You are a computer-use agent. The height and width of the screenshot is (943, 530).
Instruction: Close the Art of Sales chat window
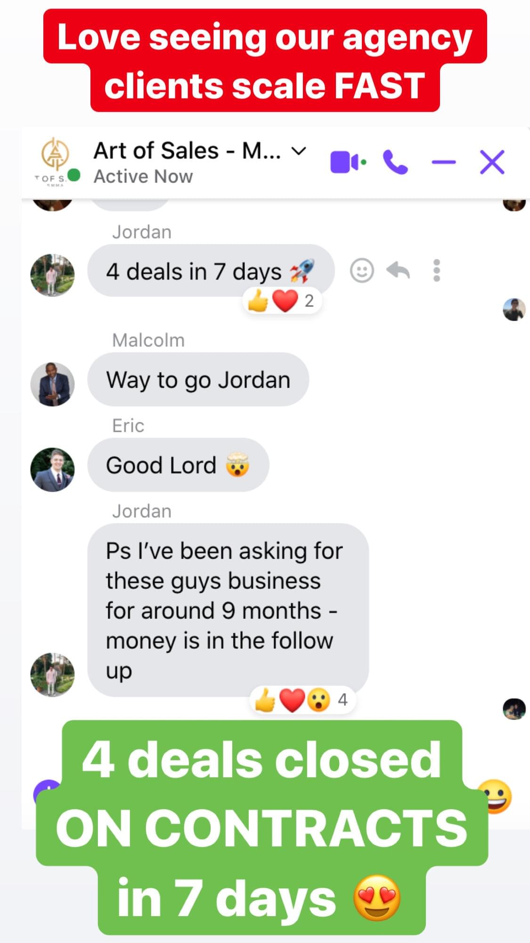[492, 162]
